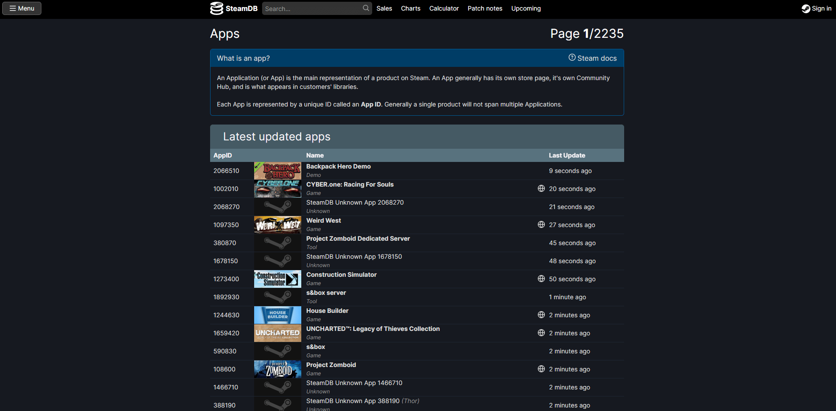This screenshot has height=411, width=836.
Task: Click globe icon in House Builder row
Action: coord(541,315)
